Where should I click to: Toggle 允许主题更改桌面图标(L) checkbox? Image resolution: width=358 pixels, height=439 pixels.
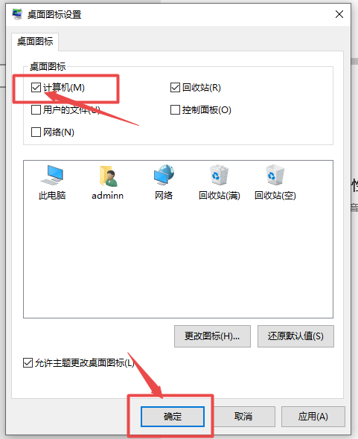pyautogui.click(x=28, y=363)
